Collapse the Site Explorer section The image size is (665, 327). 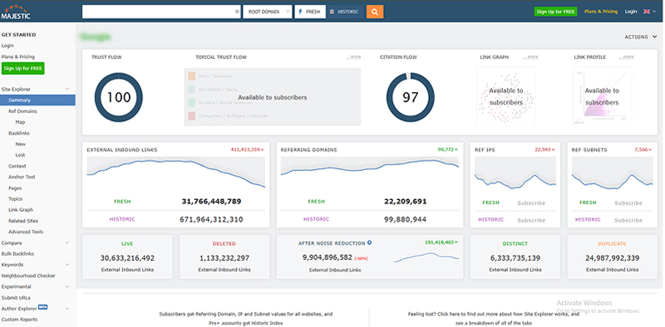pos(67,90)
